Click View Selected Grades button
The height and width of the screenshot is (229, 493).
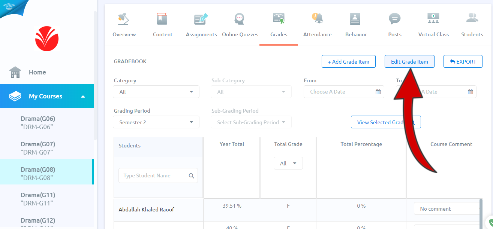[x=386, y=122]
